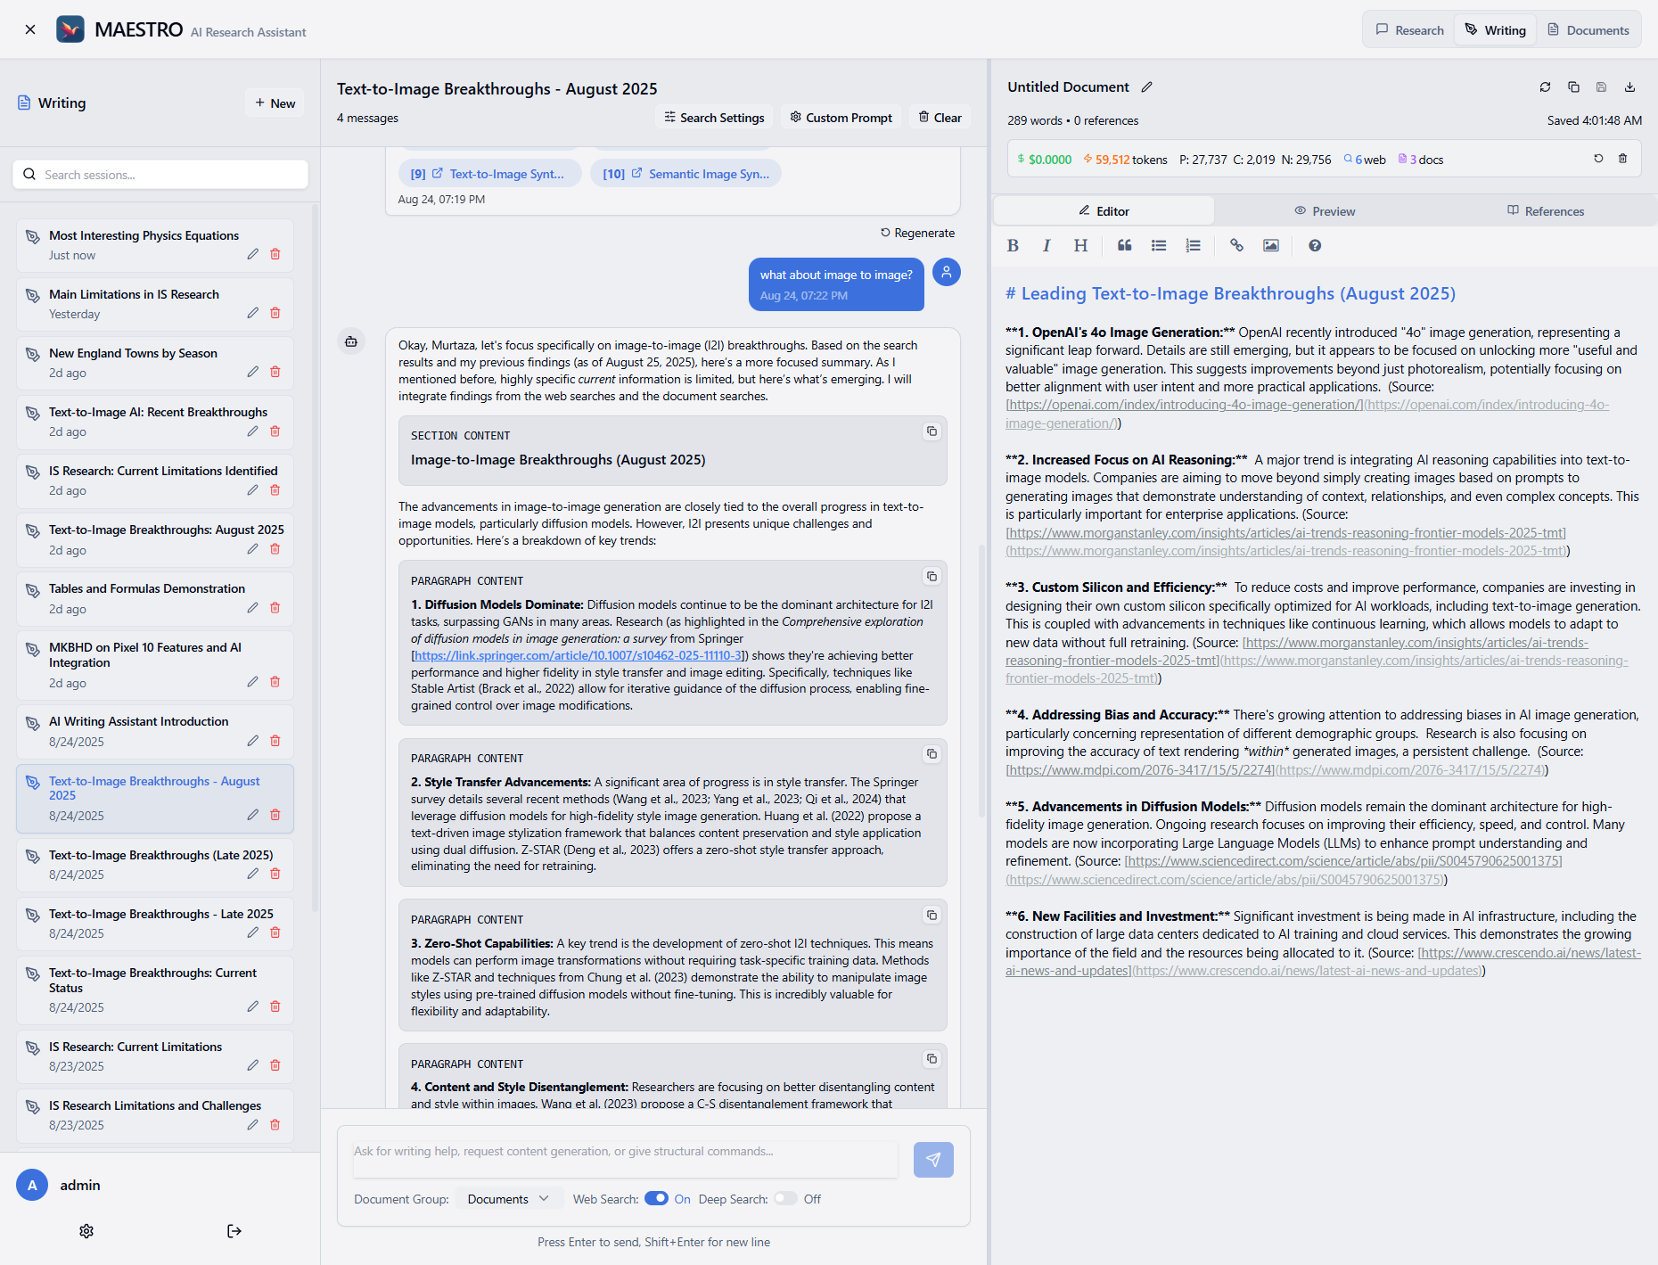Click the document refresh icon beside copy
The height and width of the screenshot is (1265, 1658).
coord(1545,87)
